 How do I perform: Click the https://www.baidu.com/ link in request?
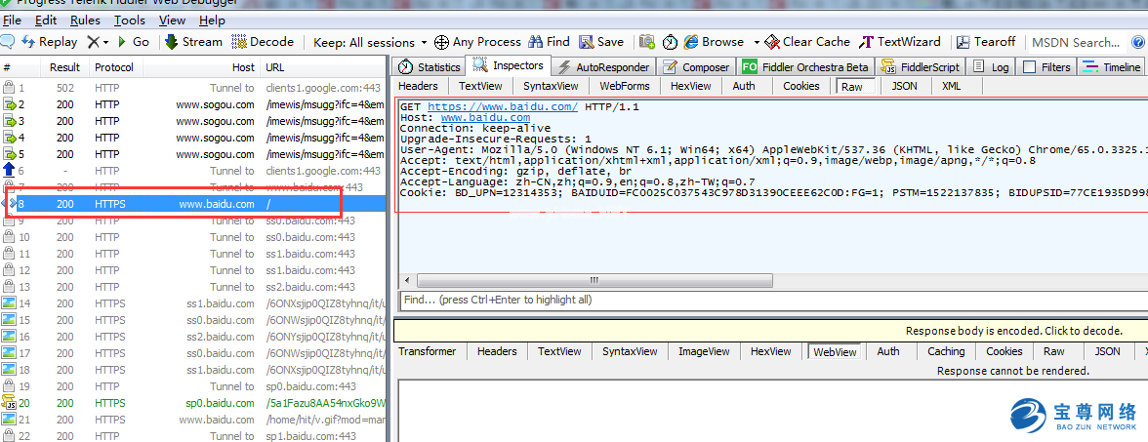tap(502, 107)
